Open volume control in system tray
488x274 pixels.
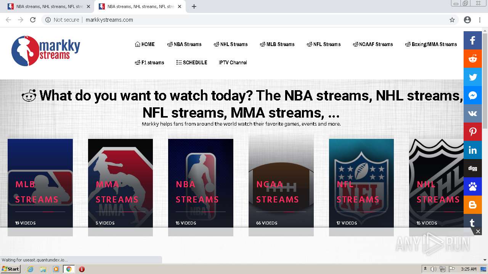click(433, 269)
